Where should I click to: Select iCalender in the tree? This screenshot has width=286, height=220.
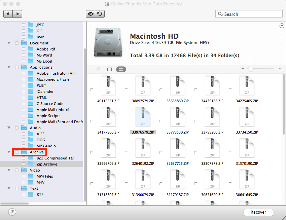(x=45, y=91)
